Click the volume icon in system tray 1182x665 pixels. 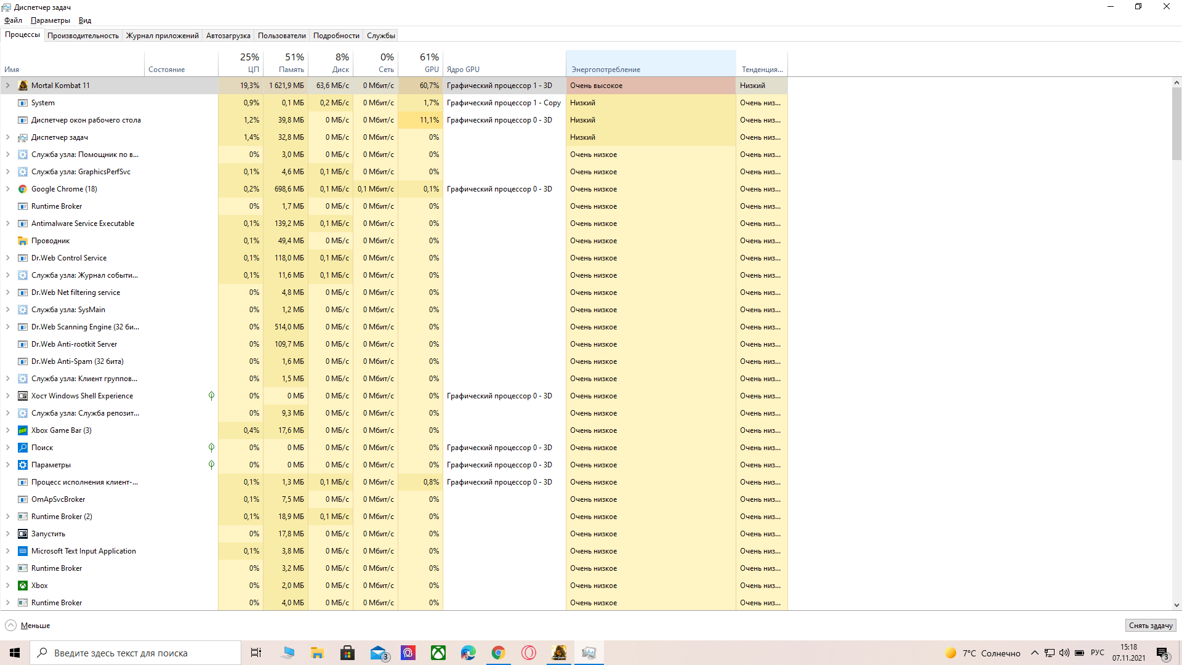click(x=1064, y=653)
